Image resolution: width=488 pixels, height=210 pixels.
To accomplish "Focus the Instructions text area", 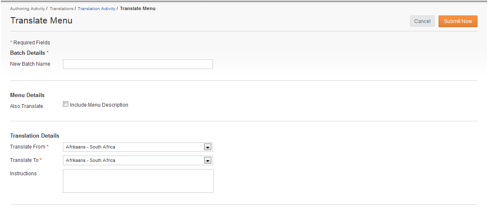I will pos(138,181).
